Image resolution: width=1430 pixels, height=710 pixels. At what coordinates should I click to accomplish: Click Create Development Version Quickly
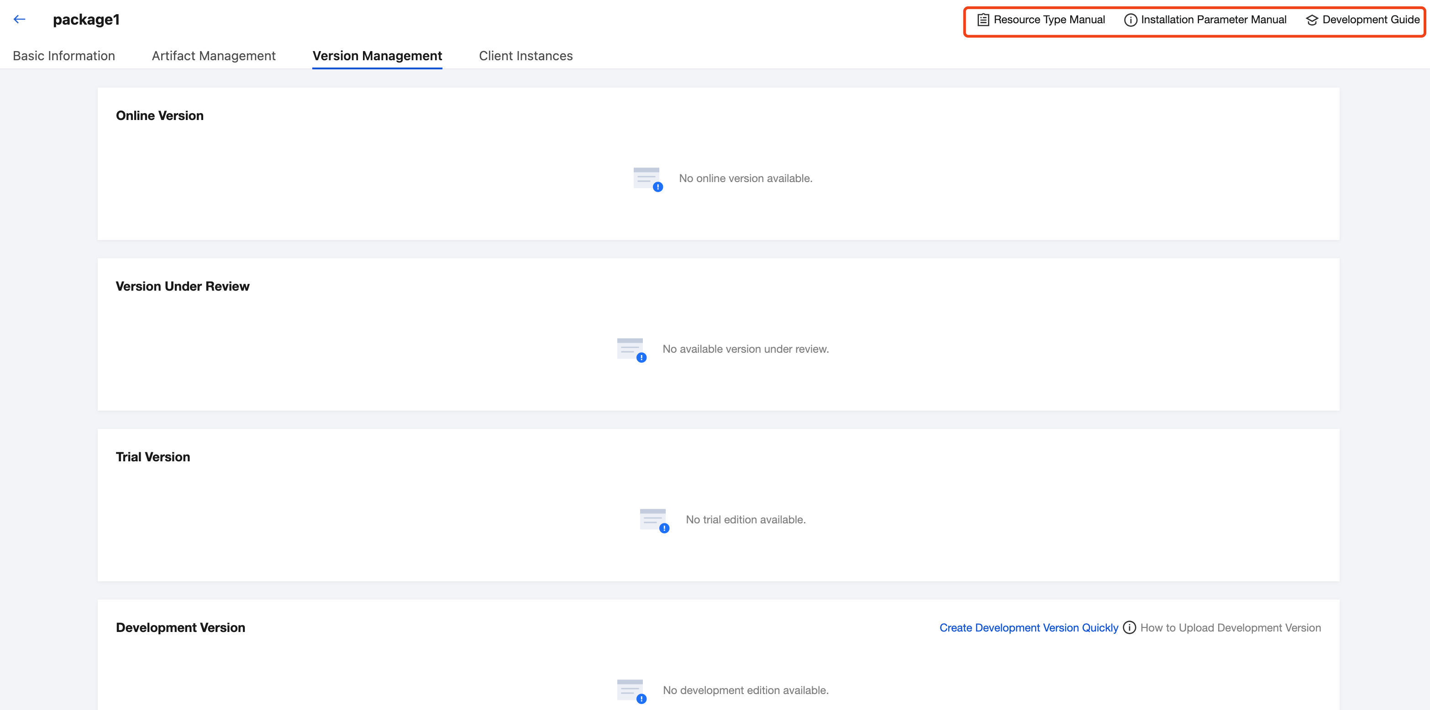(x=1029, y=627)
